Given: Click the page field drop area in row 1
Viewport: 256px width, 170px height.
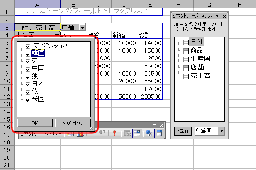Looking at the screenshot, I should coord(88,11).
